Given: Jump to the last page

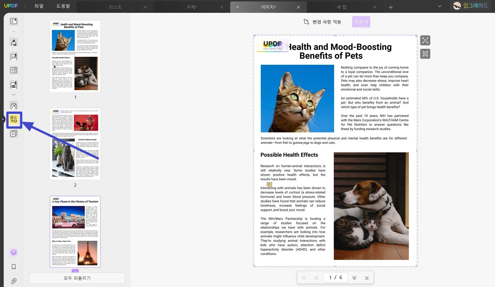Looking at the screenshot, I should (367, 278).
